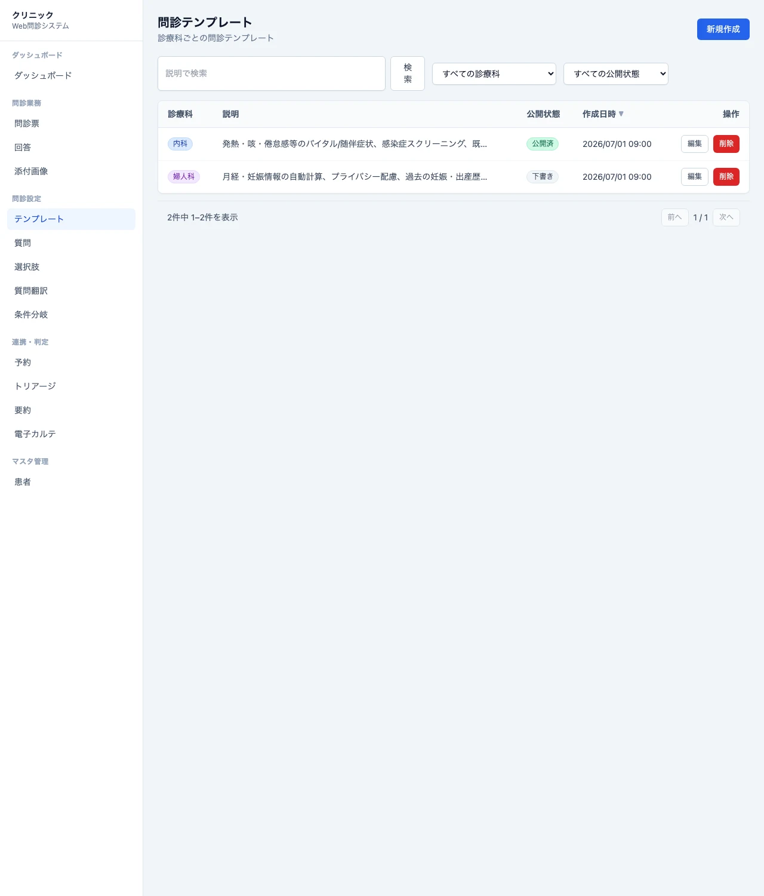Open the すべての公開状態 dropdown
Image resolution: width=764 pixels, height=896 pixels.
616,73
